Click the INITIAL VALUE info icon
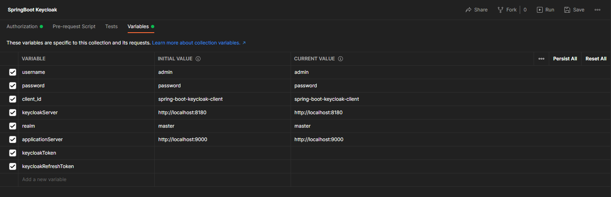The height and width of the screenshot is (197, 611). pyautogui.click(x=198, y=59)
